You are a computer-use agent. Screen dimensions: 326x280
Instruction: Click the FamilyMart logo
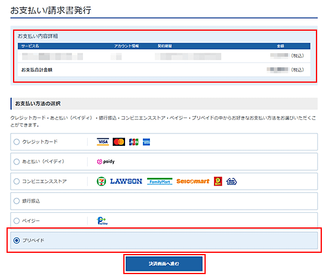[159, 181]
